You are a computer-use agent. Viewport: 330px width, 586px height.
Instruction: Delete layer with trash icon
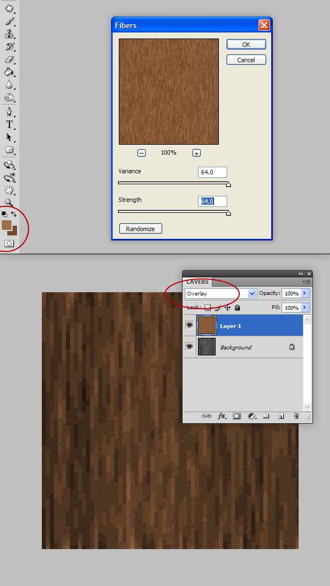(295, 415)
